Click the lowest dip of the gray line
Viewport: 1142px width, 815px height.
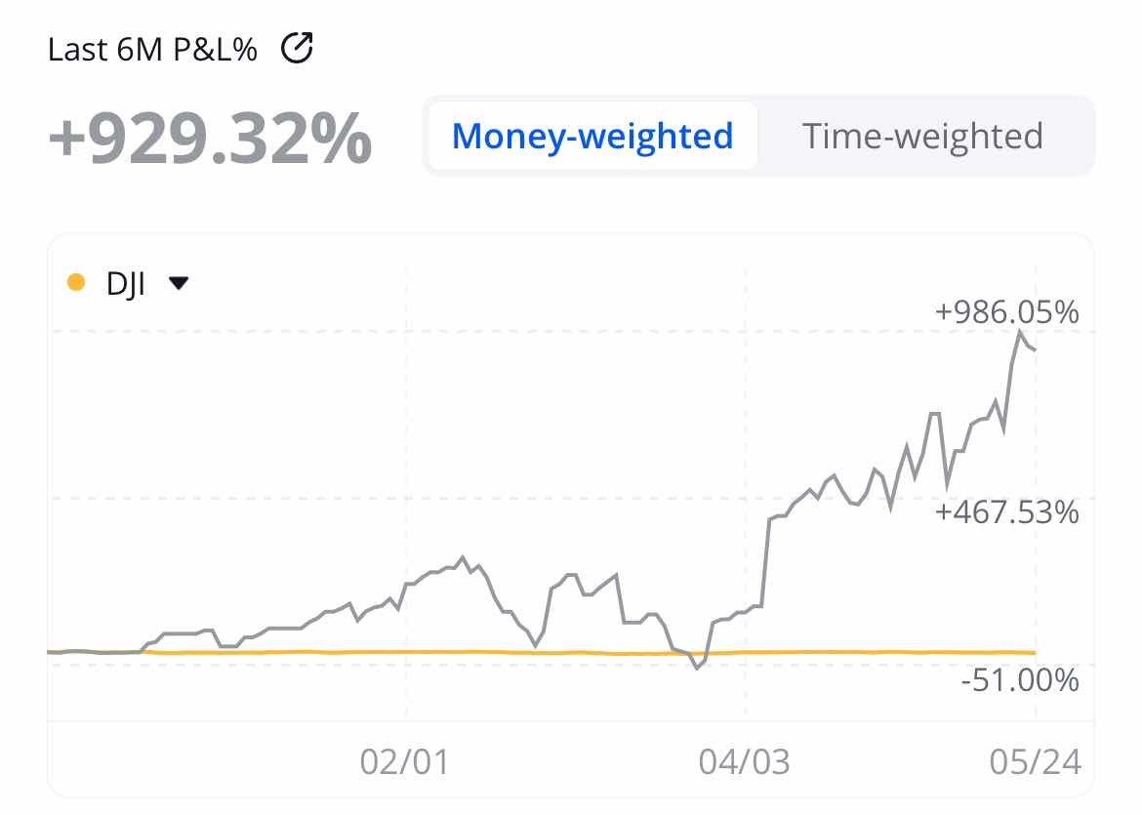point(697,669)
